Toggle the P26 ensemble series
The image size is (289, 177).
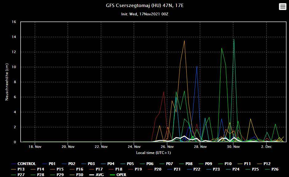[275, 169]
